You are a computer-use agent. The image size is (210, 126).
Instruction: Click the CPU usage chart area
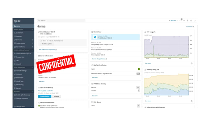[166, 47]
